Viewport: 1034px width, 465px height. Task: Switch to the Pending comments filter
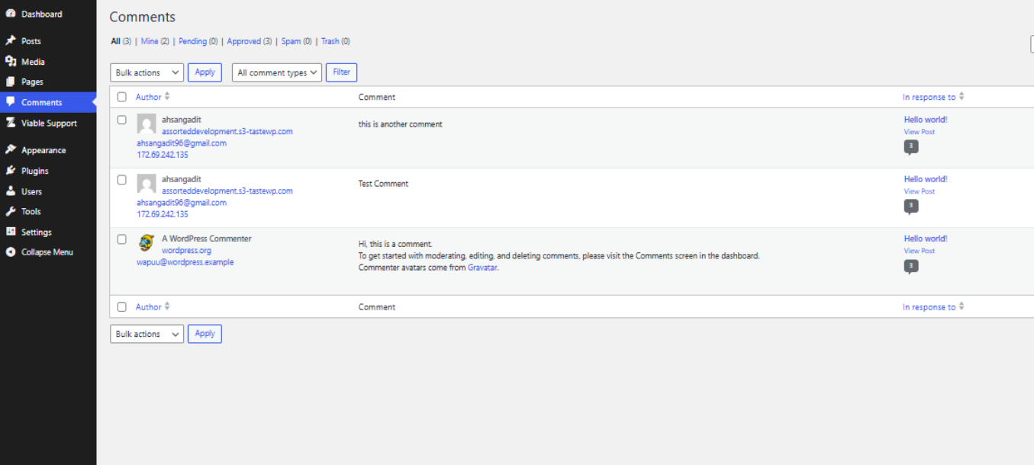(x=192, y=41)
